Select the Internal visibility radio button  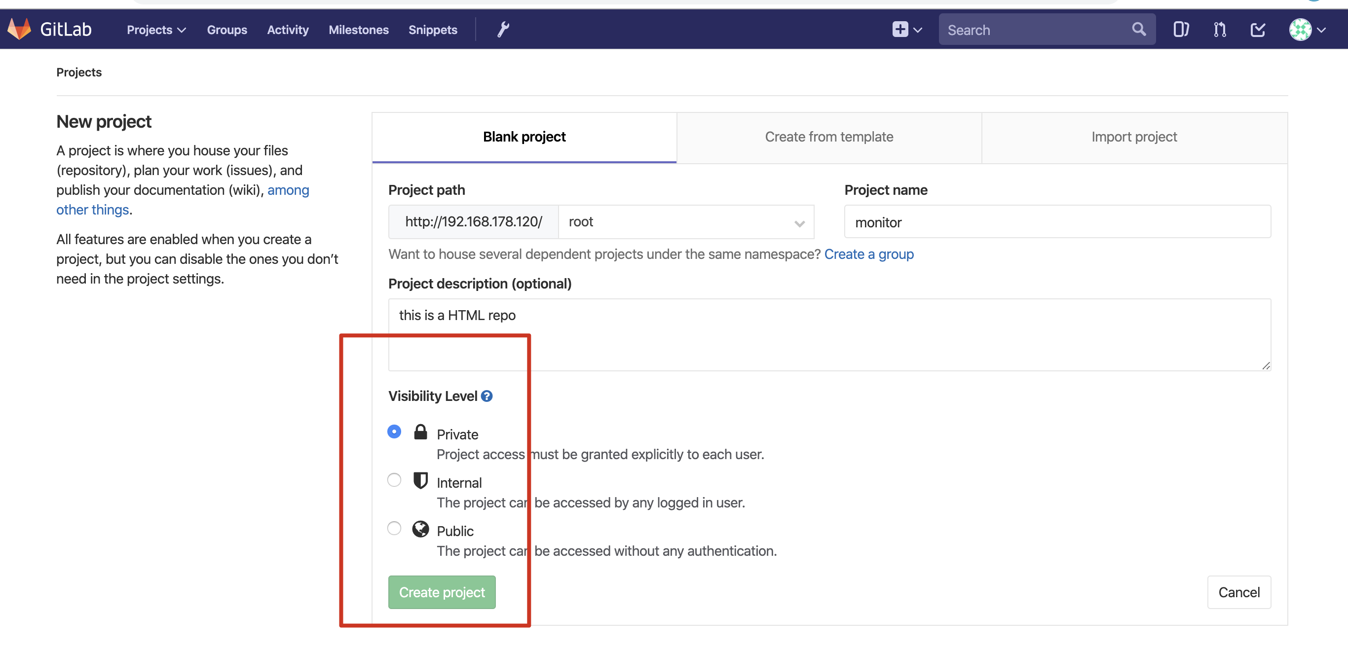[394, 480]
